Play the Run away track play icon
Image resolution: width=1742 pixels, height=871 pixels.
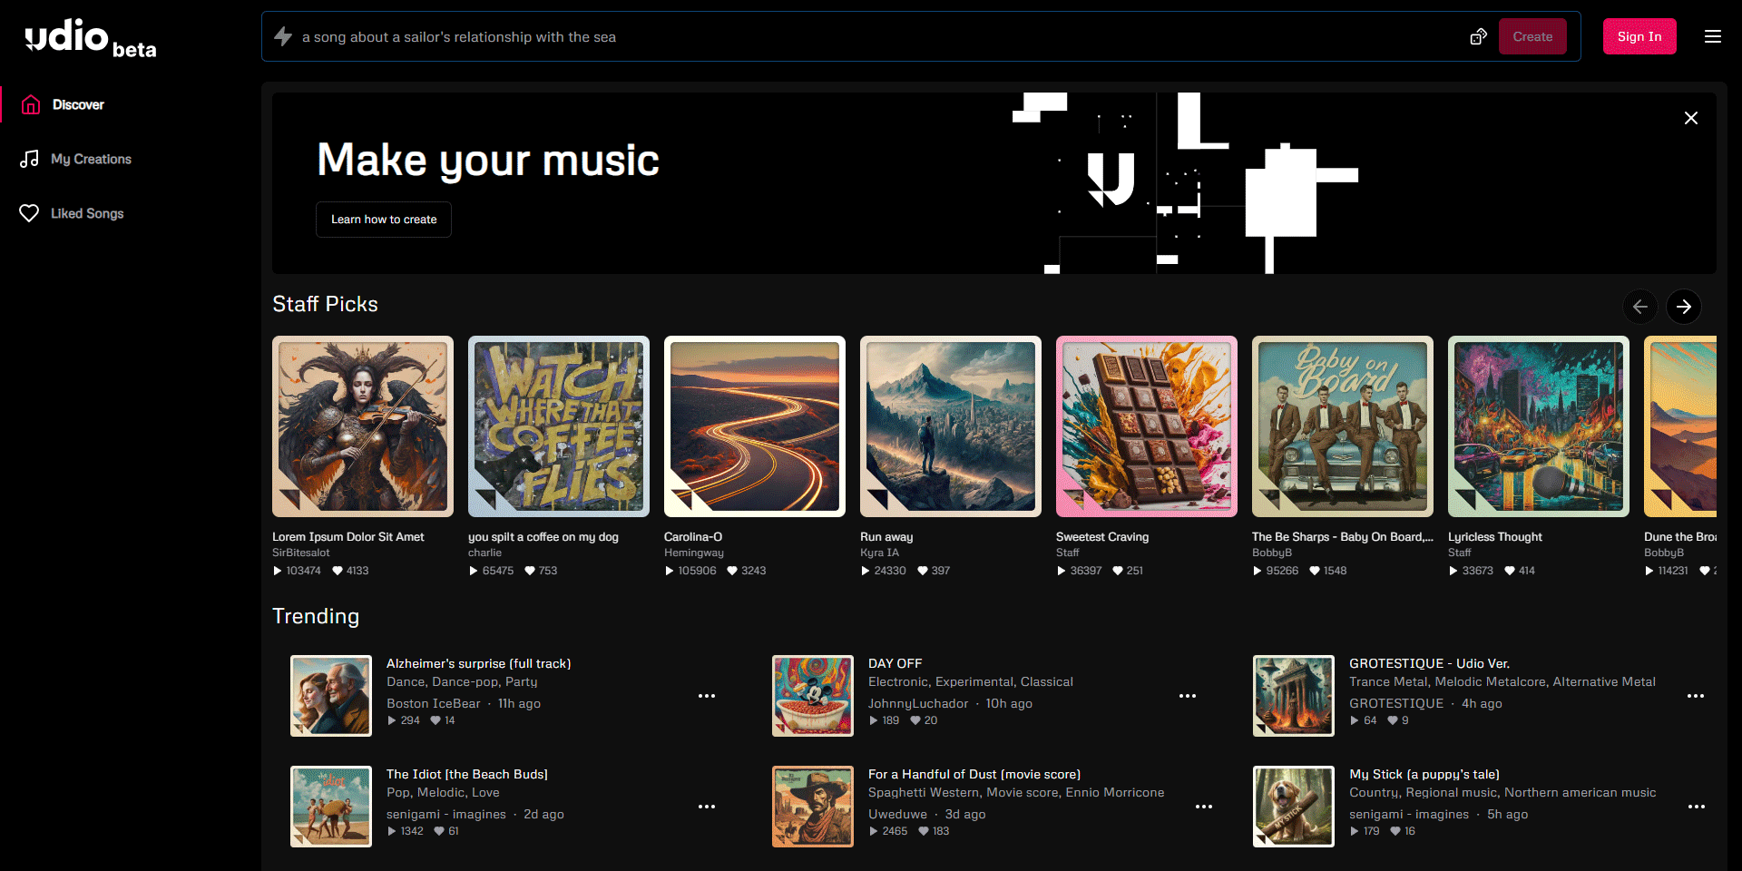coord(866,571)
